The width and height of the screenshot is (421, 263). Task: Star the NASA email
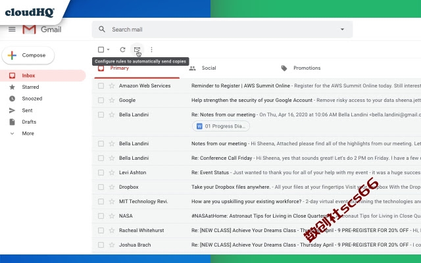click(112, 216)
